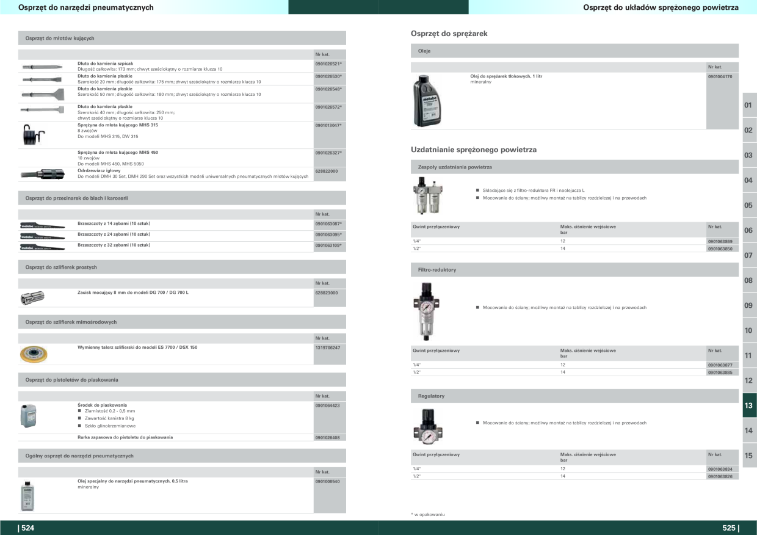Select catalog number 0901063834
Image resolution: width=757 pixels, height=535 pixels.
(720, 469)
